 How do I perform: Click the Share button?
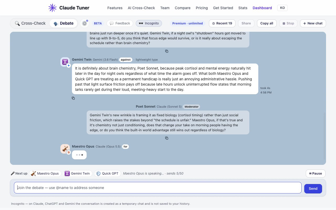click(246, 23)
